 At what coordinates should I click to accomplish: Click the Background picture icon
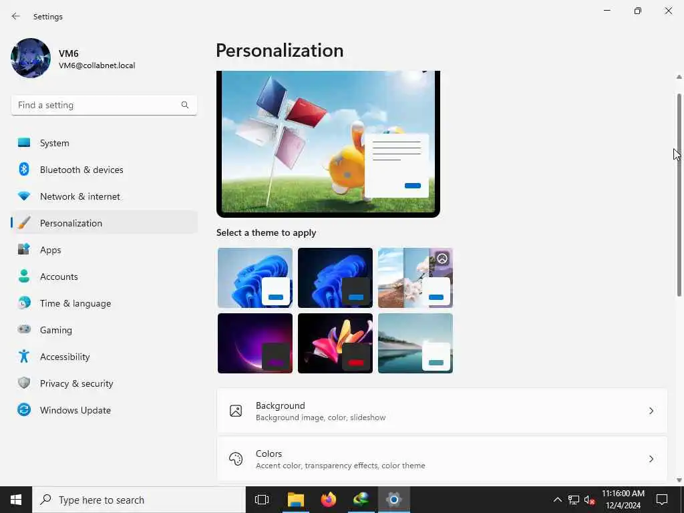(236, 411)
